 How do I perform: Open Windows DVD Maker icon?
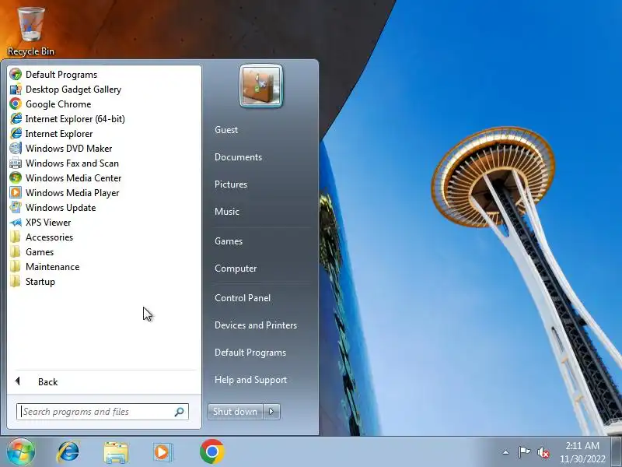[x=16, y=148]
